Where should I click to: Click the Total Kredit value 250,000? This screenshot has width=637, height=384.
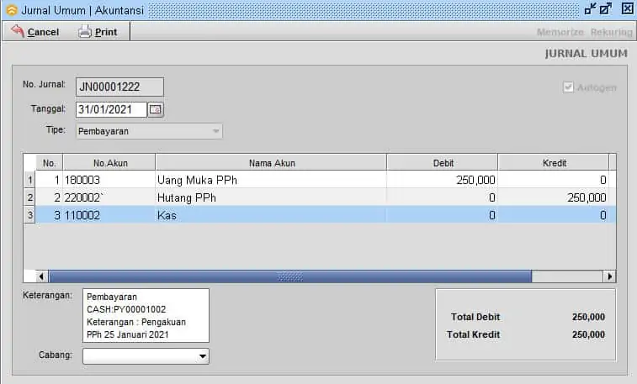(588, 335)
